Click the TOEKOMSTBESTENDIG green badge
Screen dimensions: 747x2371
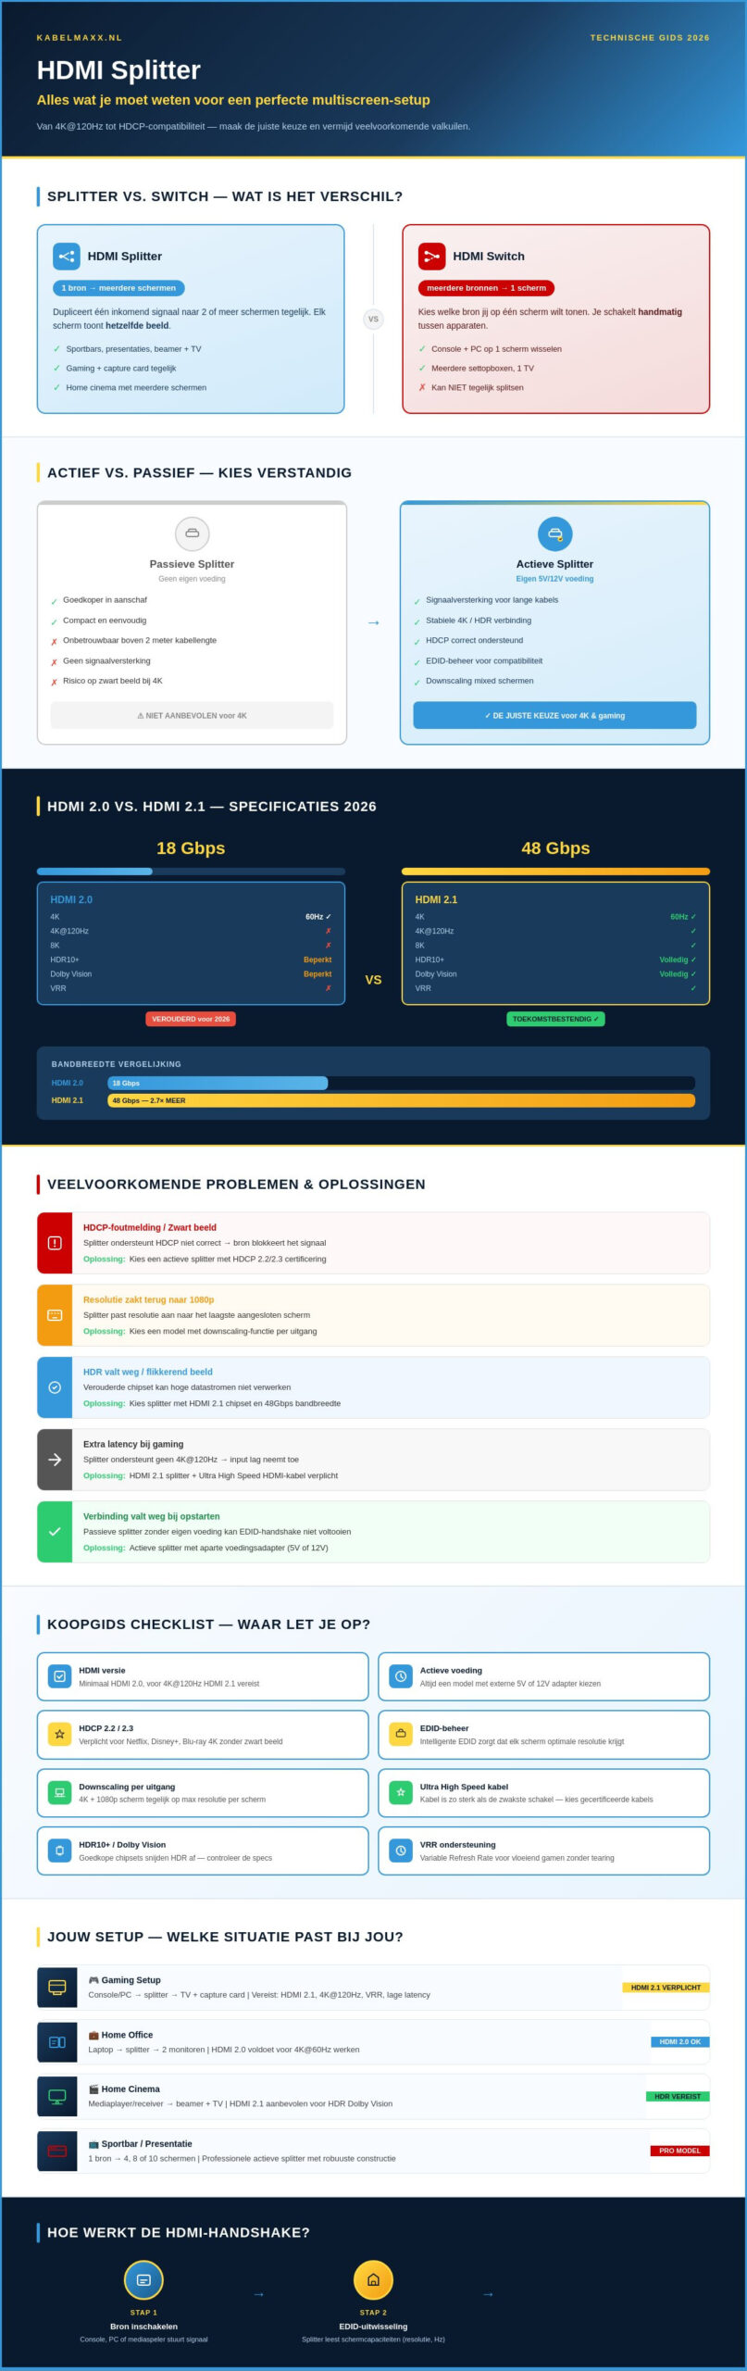555,1019
